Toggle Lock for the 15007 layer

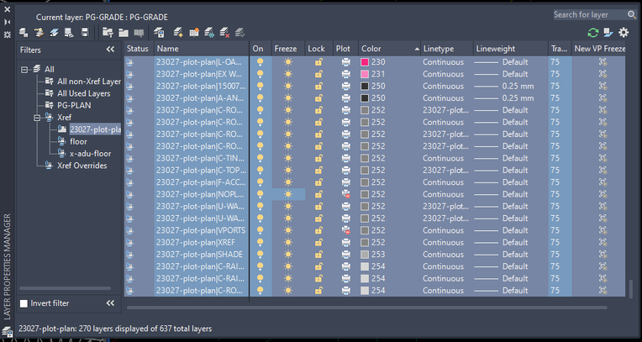(318, 86)
